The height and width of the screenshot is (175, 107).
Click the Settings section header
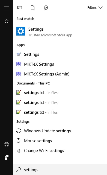click(23, 121)
